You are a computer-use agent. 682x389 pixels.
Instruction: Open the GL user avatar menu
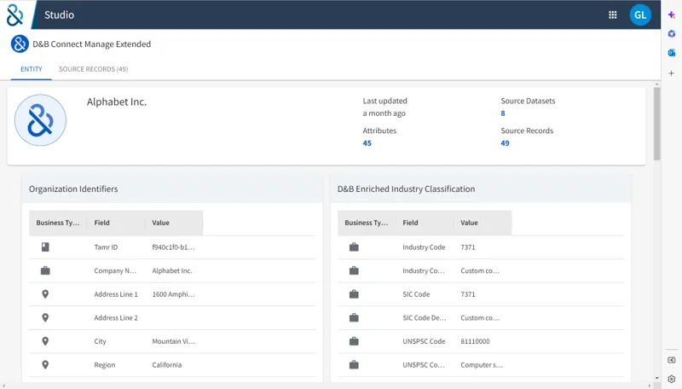[x=640, y=15]
